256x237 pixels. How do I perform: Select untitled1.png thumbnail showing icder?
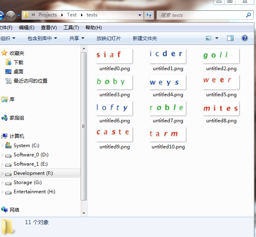[168, 56]
